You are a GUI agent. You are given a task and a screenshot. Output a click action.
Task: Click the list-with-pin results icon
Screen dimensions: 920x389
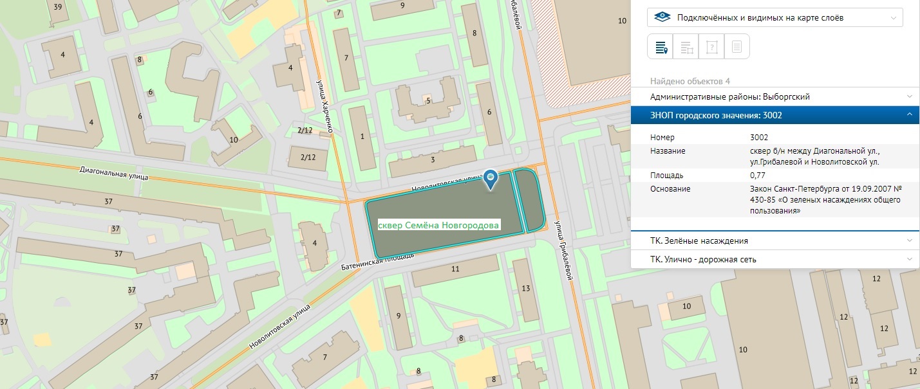point(660,47)
